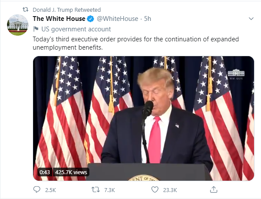This screenshot has width=261, height=199.
Task: Click the US government account flag icon
Action: click(36, 29)
